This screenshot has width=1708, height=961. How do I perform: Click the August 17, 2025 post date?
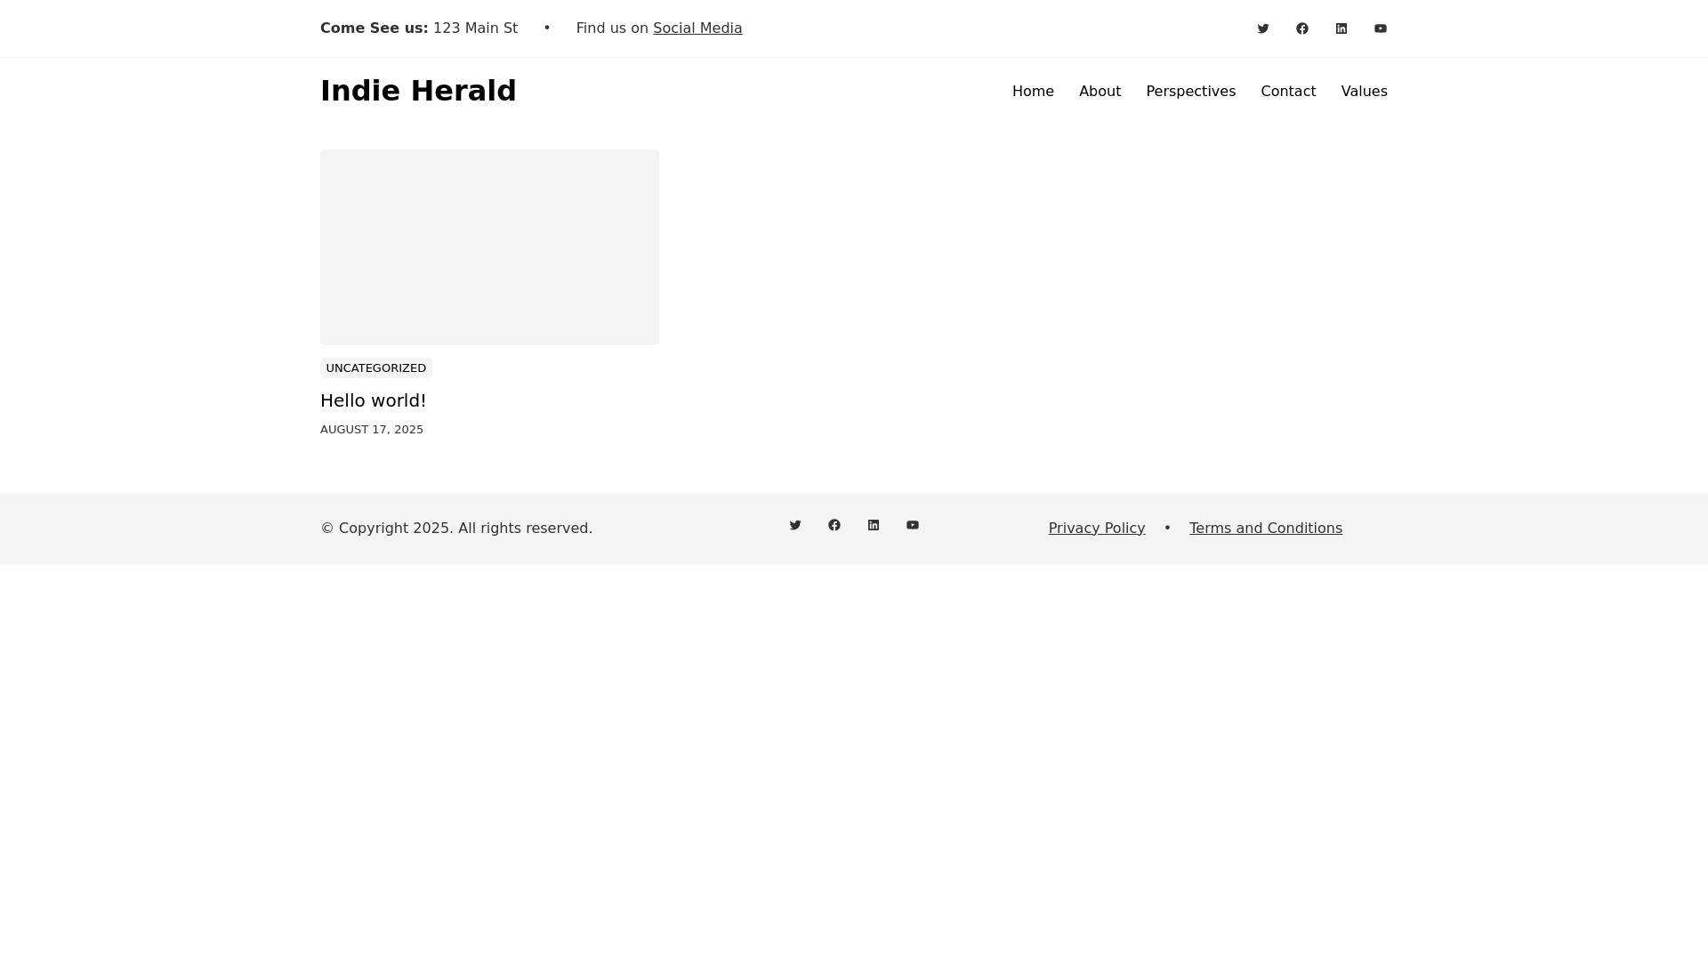click(372, 430)
